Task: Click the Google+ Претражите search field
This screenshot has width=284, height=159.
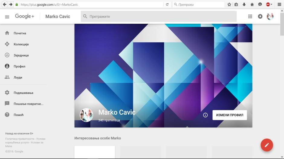Action: (159, 17)
